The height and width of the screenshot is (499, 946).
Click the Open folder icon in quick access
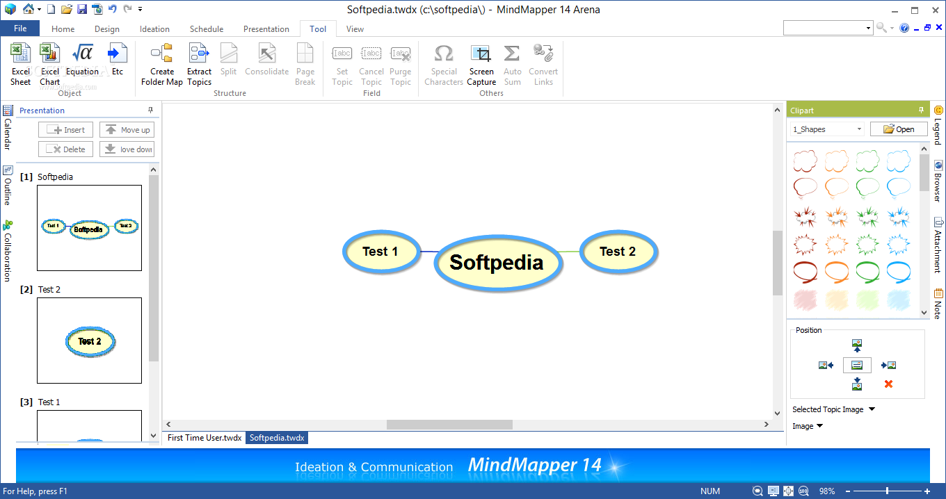pyautogui.click(x=67, y=9)
